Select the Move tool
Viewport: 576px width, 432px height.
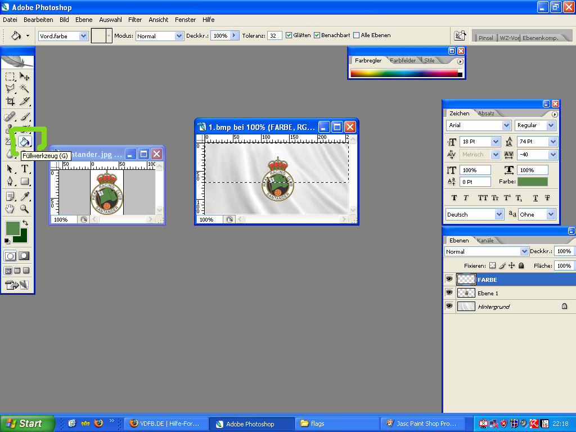coord(25,76)
